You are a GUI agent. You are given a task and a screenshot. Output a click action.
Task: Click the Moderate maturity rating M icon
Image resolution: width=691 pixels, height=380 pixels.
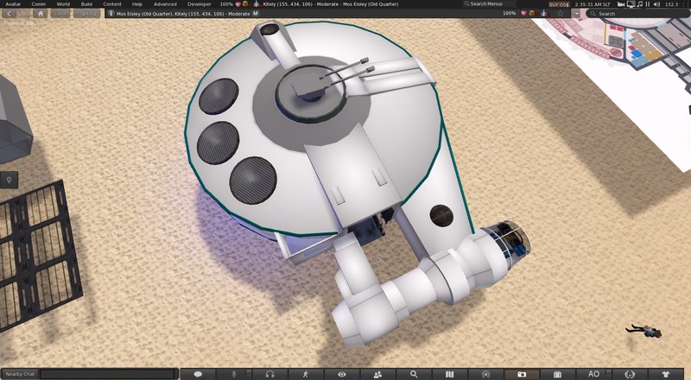[256, 14]
